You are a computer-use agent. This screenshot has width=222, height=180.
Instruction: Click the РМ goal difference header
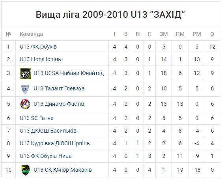coord(197,34)
